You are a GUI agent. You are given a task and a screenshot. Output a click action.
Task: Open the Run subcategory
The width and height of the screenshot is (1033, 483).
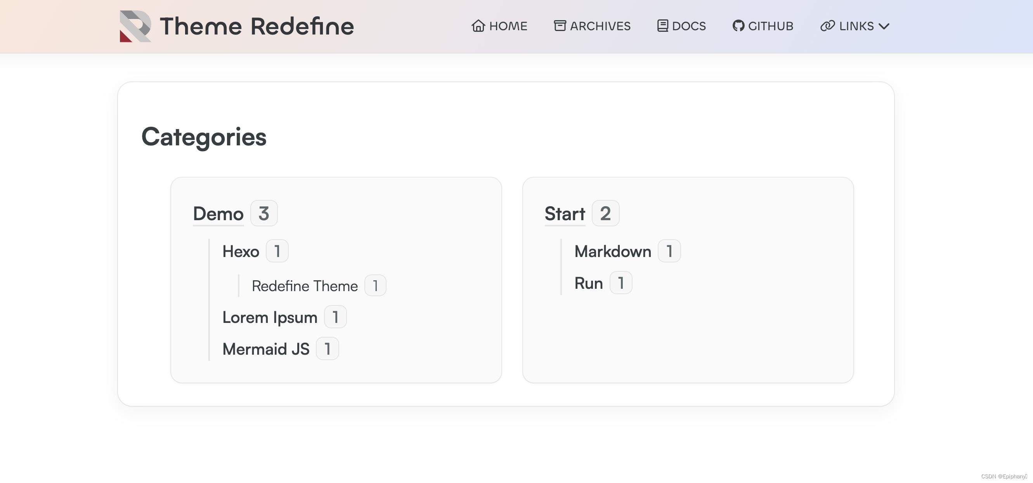coord(588,283)
